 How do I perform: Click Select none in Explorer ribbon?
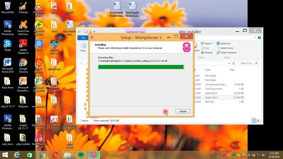coord(225,48)
